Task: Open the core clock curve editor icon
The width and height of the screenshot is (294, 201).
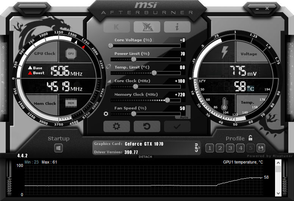Action: (x=109, y=81)
